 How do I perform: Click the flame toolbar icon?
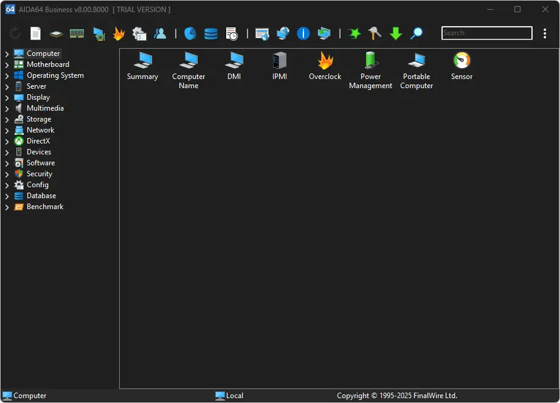(x=119, y=33)
